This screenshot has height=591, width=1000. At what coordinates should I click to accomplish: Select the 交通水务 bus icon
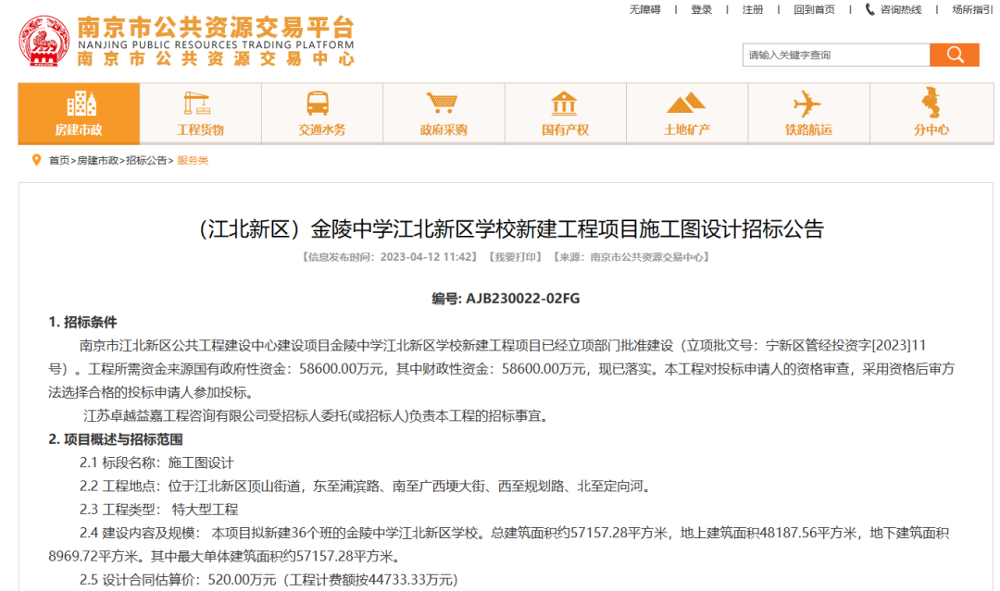click(321, 104)
